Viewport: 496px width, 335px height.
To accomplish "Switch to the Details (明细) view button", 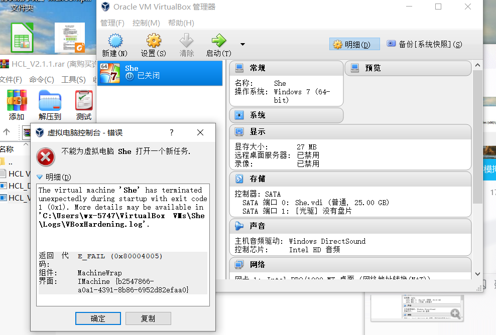I will pos(354,44).
